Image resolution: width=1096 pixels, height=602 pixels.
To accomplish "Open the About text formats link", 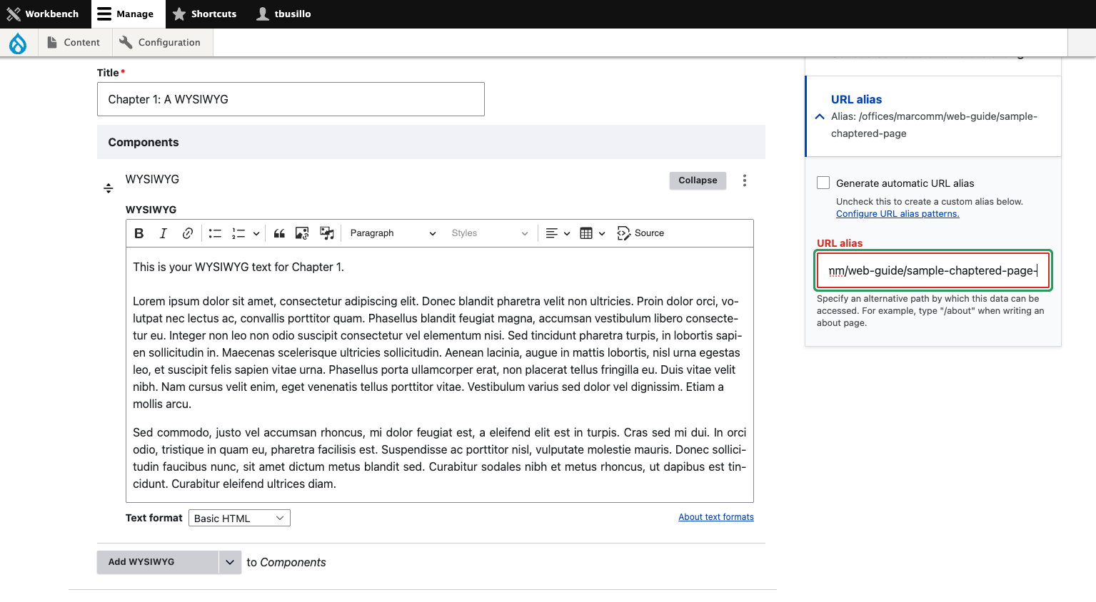I will [x=716, y=517].
